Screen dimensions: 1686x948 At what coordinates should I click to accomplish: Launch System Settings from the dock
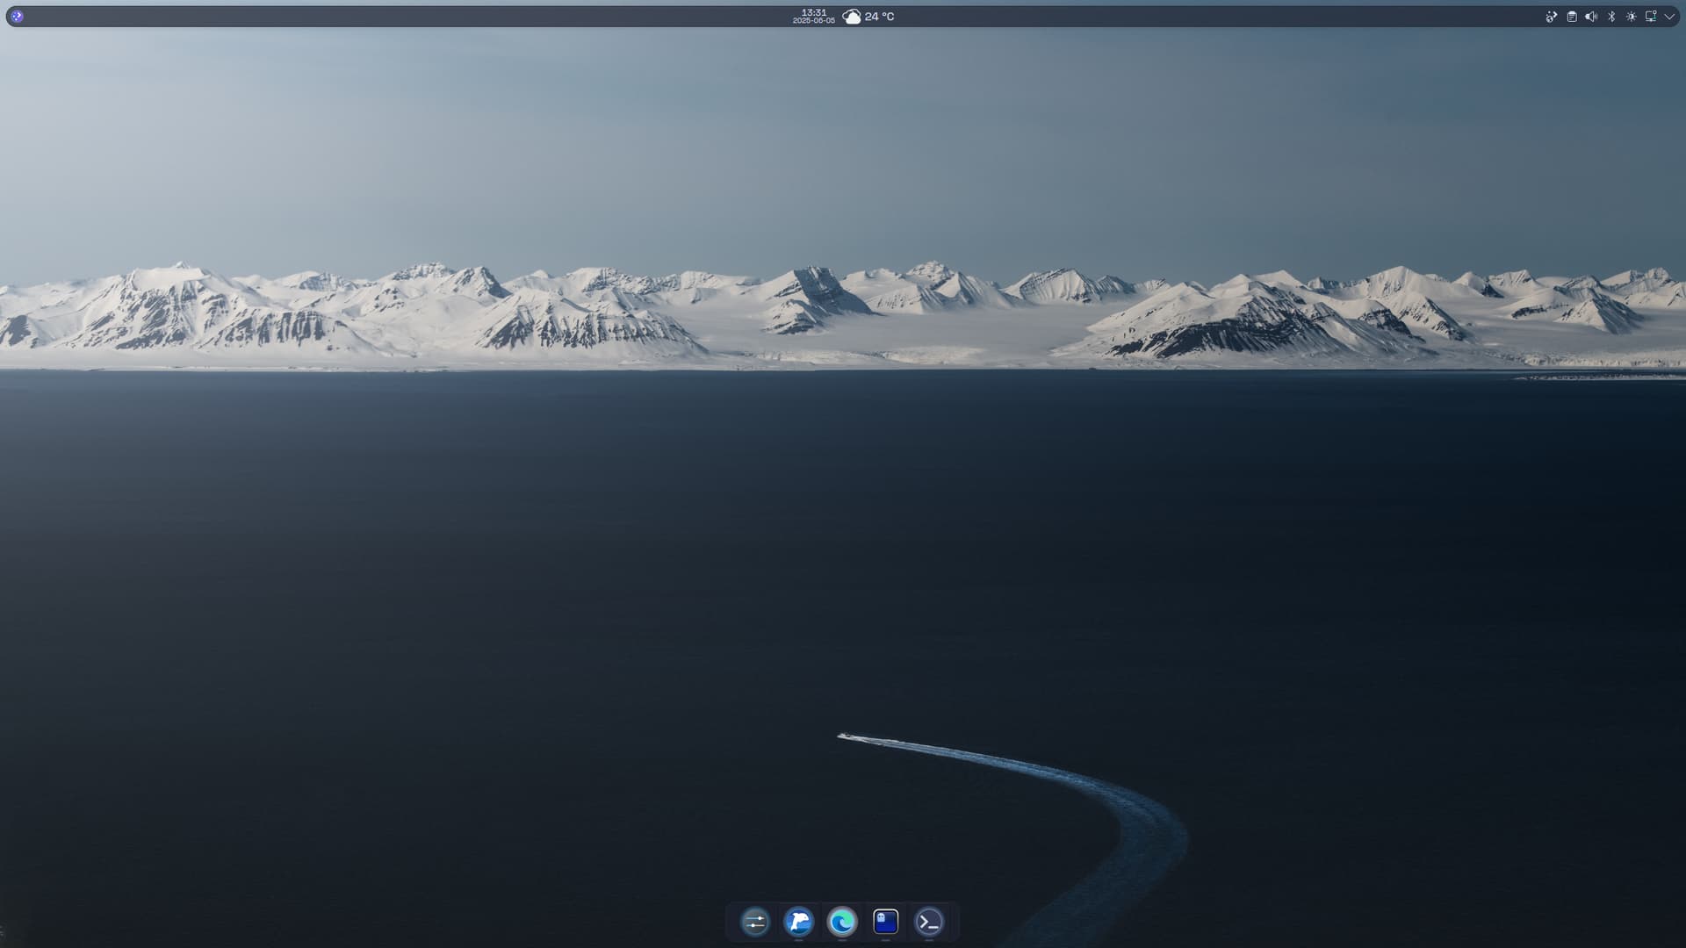coord(755,922)
